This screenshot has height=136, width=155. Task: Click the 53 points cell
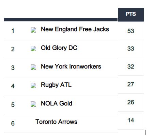pos(131,31)
